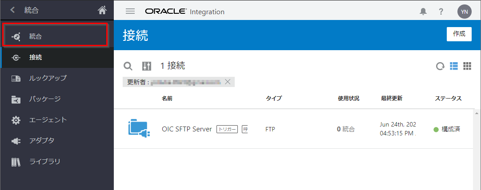Open パッケージ in the sidebar
The width and height of the screenshot is (481, 190).
coord(44,99)
